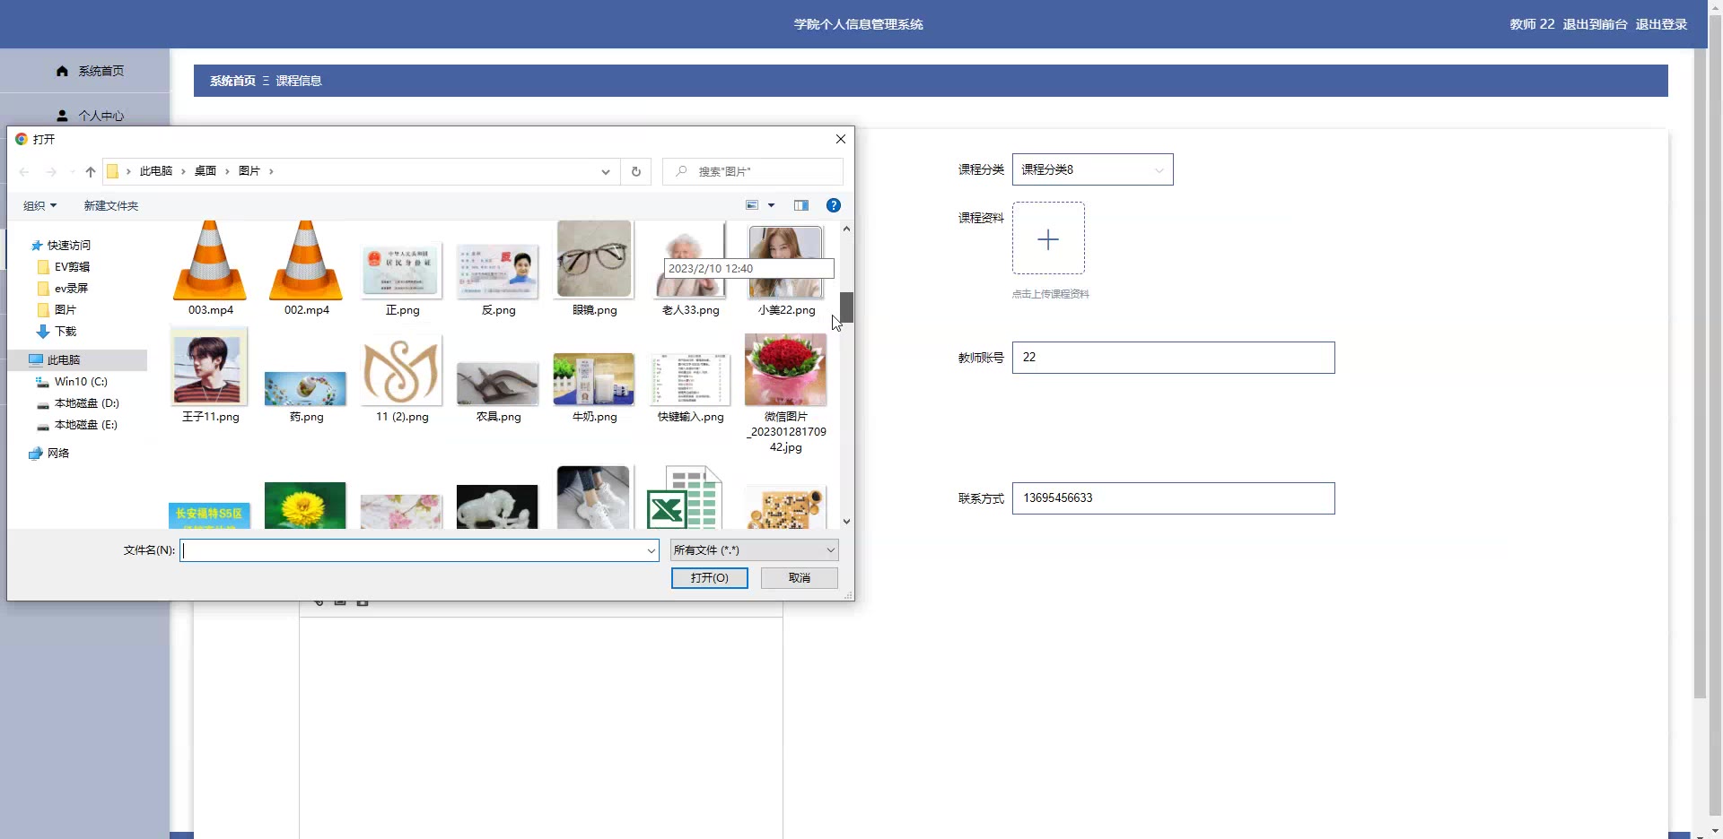Viewport: 1723px width, 839px height.
Task: Click the file list scrollbar down arrow
Action: pos(846,521)
